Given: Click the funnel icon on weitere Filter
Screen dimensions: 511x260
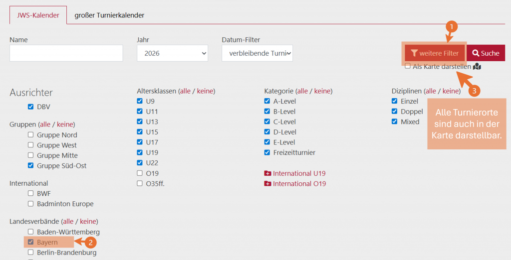Looking at the screenshot, I should click(414, 53).
